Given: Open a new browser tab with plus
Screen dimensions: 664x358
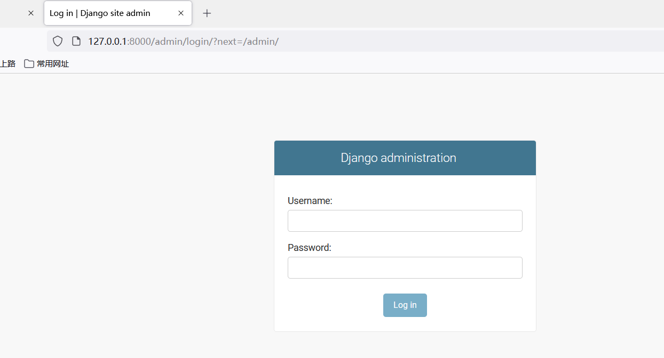Looking at the screenshot, I should [207, 13].
